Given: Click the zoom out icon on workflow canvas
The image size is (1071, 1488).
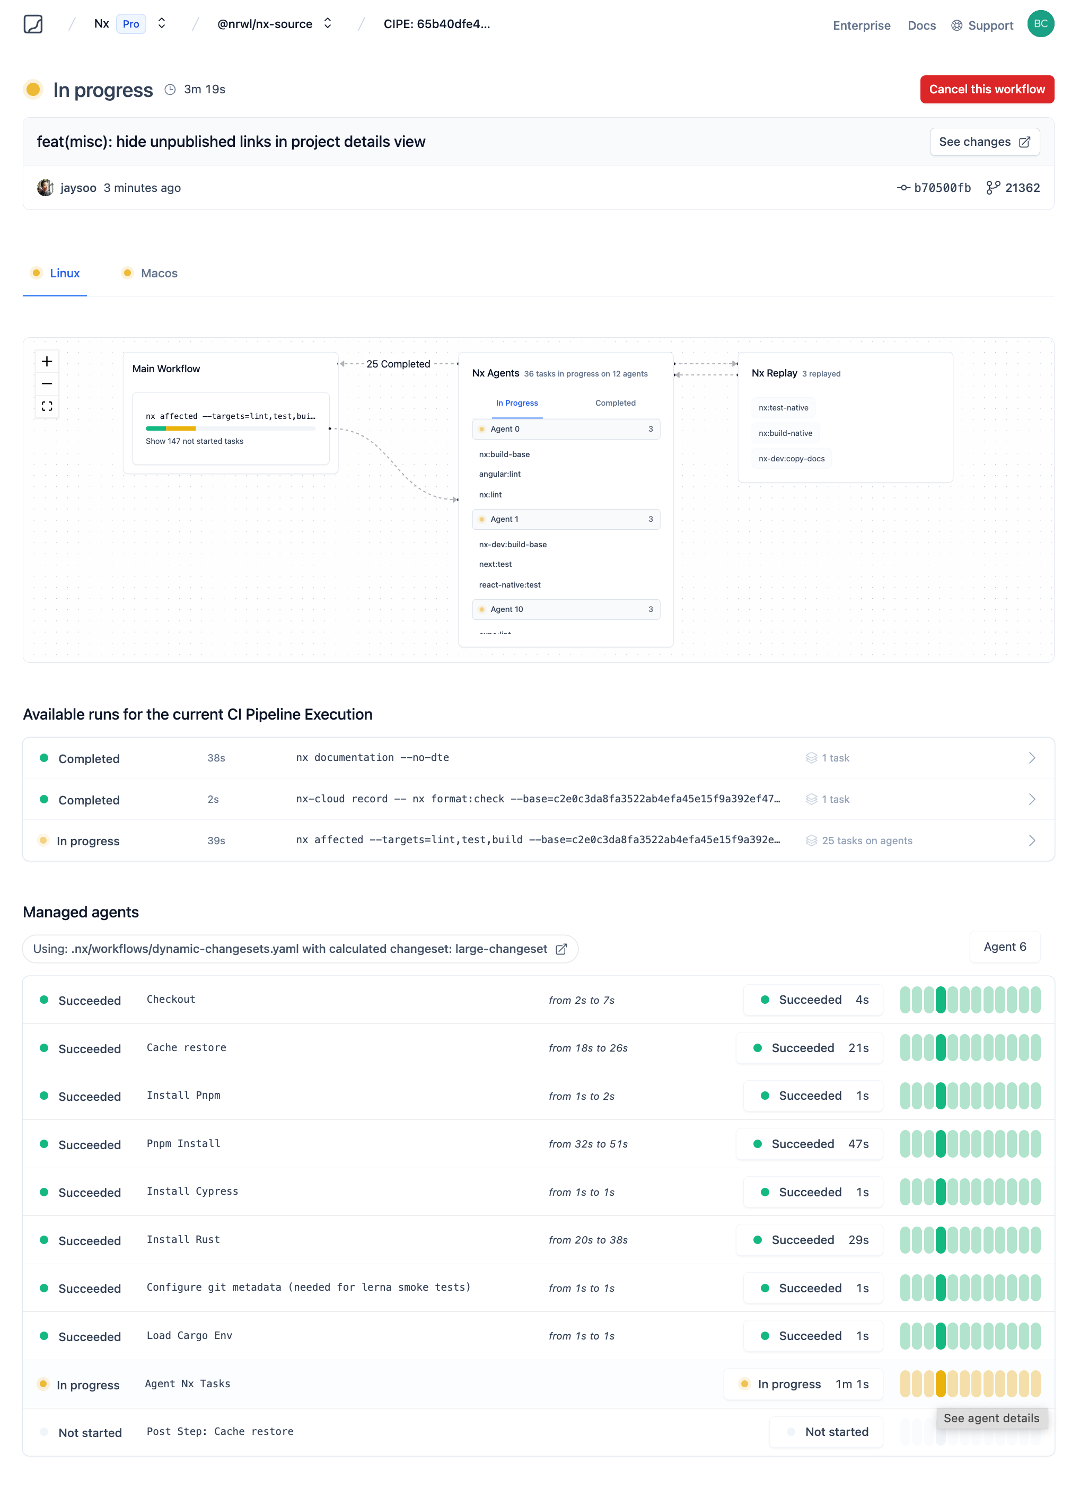Looking at the screenshot, I should coord(46,383).
